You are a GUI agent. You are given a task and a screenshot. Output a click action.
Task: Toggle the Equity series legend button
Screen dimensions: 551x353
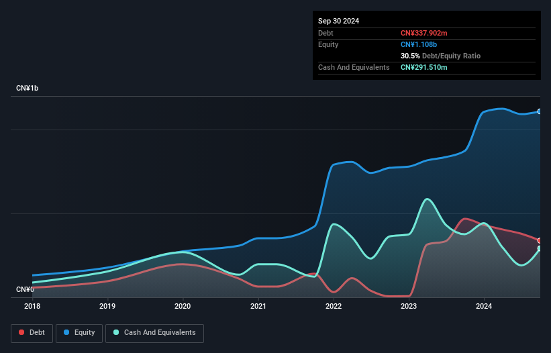(79, 333)
